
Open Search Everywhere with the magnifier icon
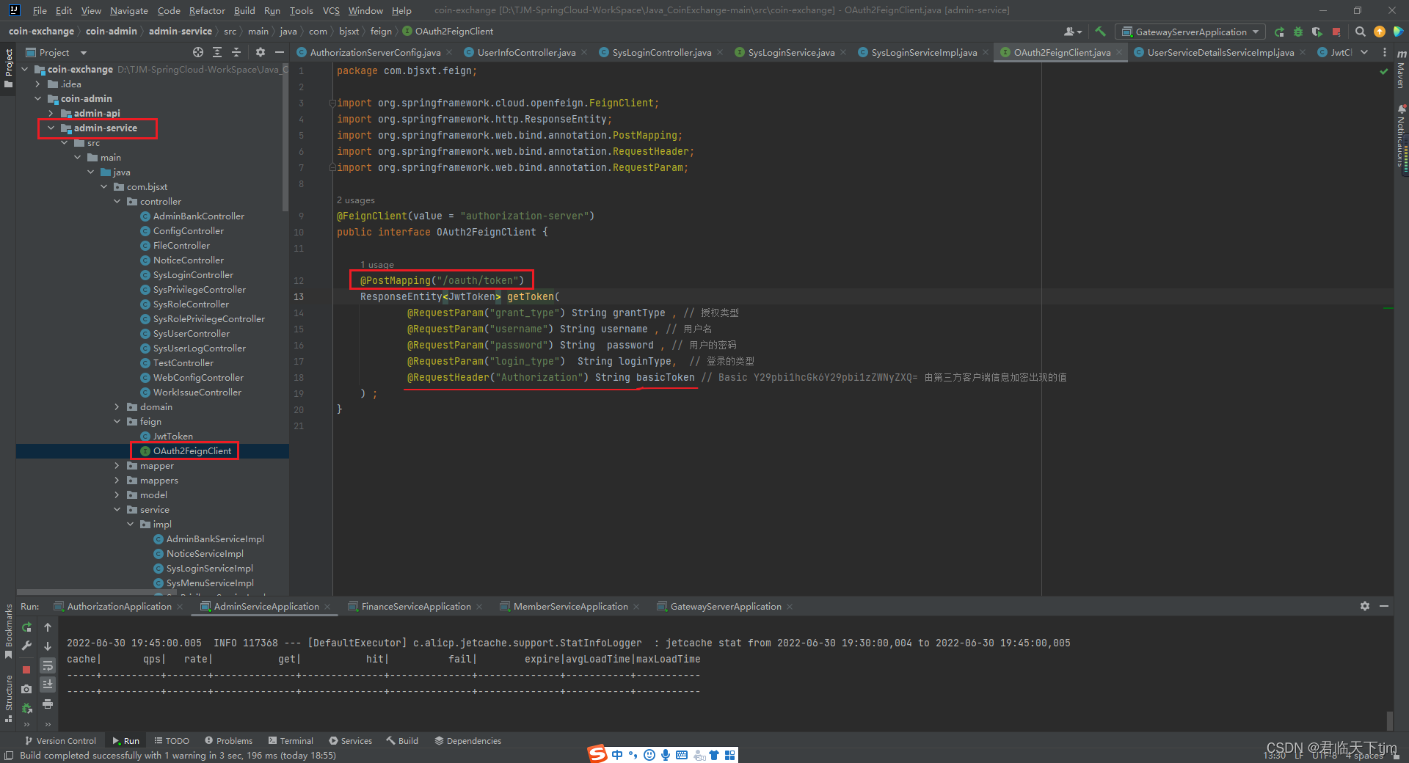pyautogui.click(x=1360, y=32)
